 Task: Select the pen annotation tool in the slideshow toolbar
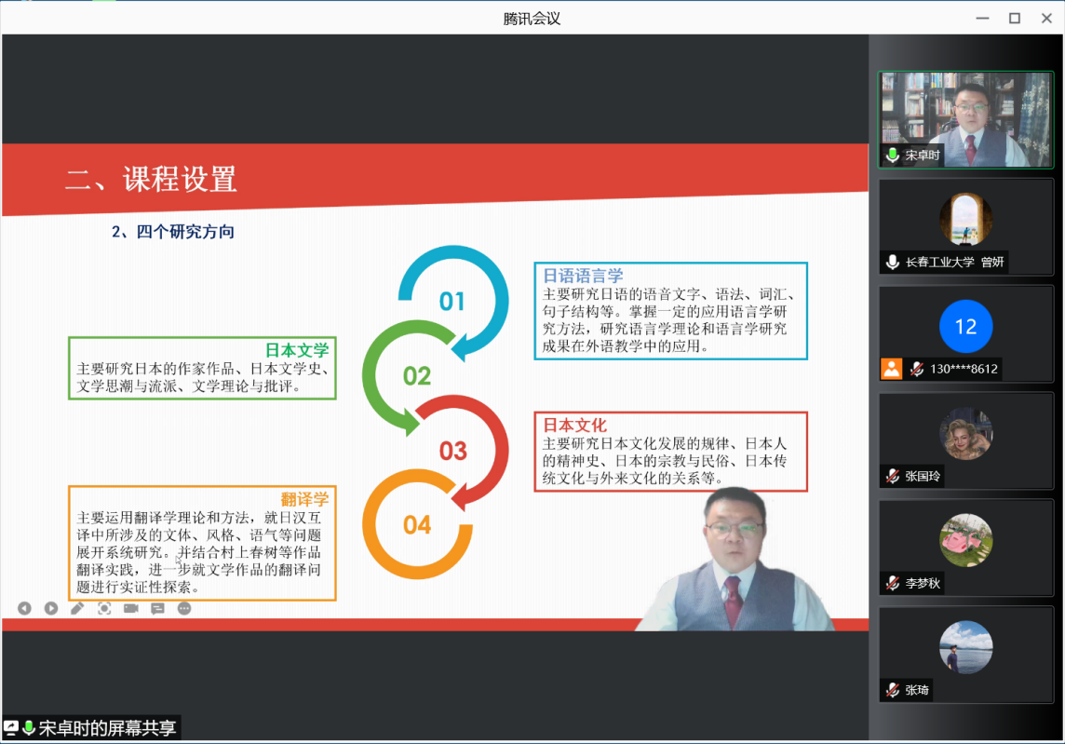[x=76, y=608]
